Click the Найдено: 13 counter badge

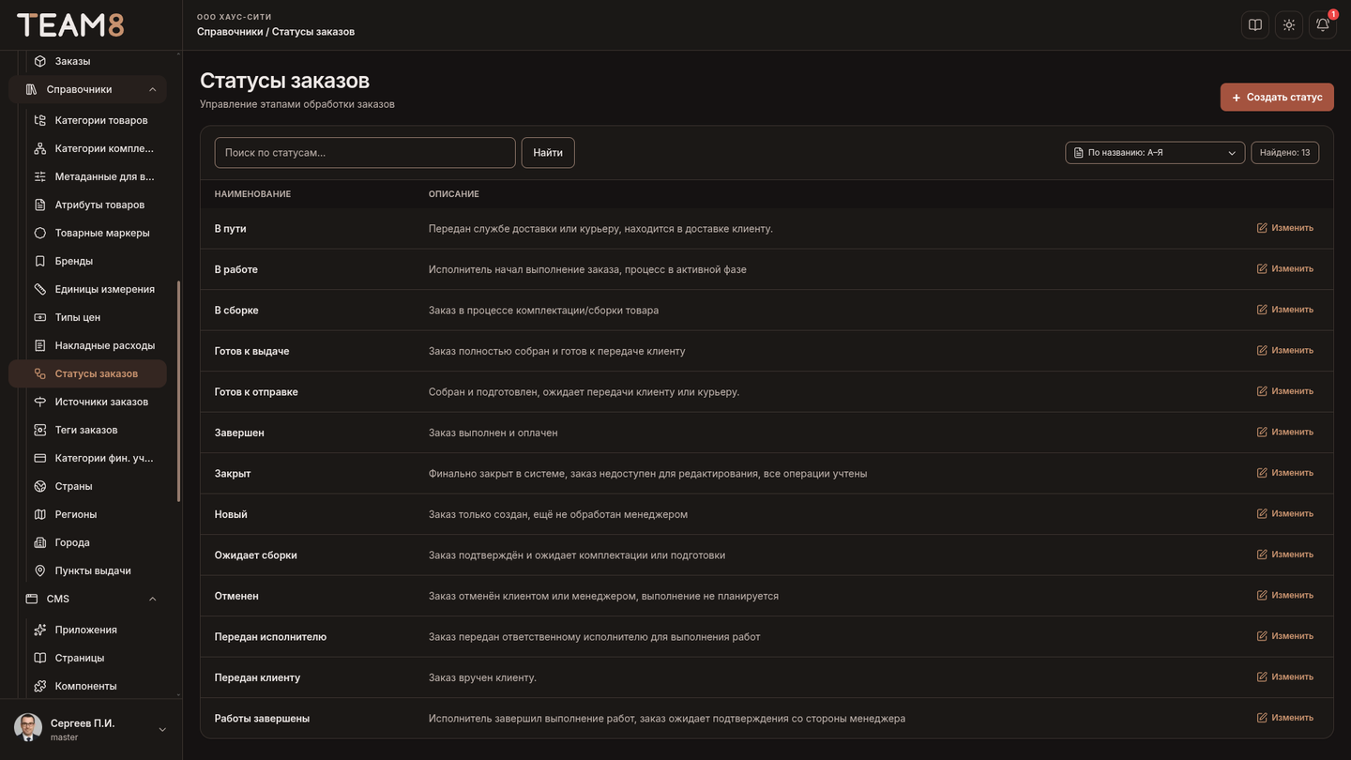point(1285,152)
